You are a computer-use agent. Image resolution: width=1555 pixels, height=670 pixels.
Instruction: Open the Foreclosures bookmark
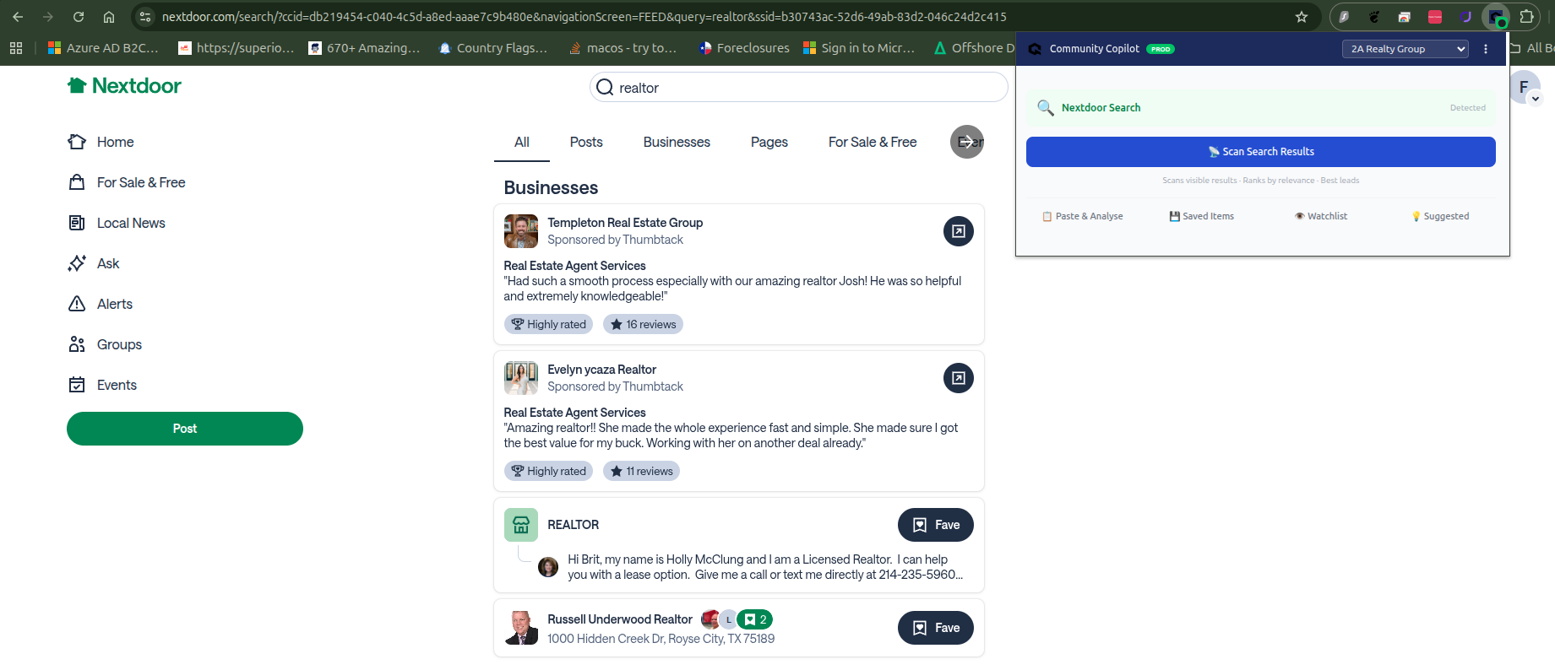point(744,48)
